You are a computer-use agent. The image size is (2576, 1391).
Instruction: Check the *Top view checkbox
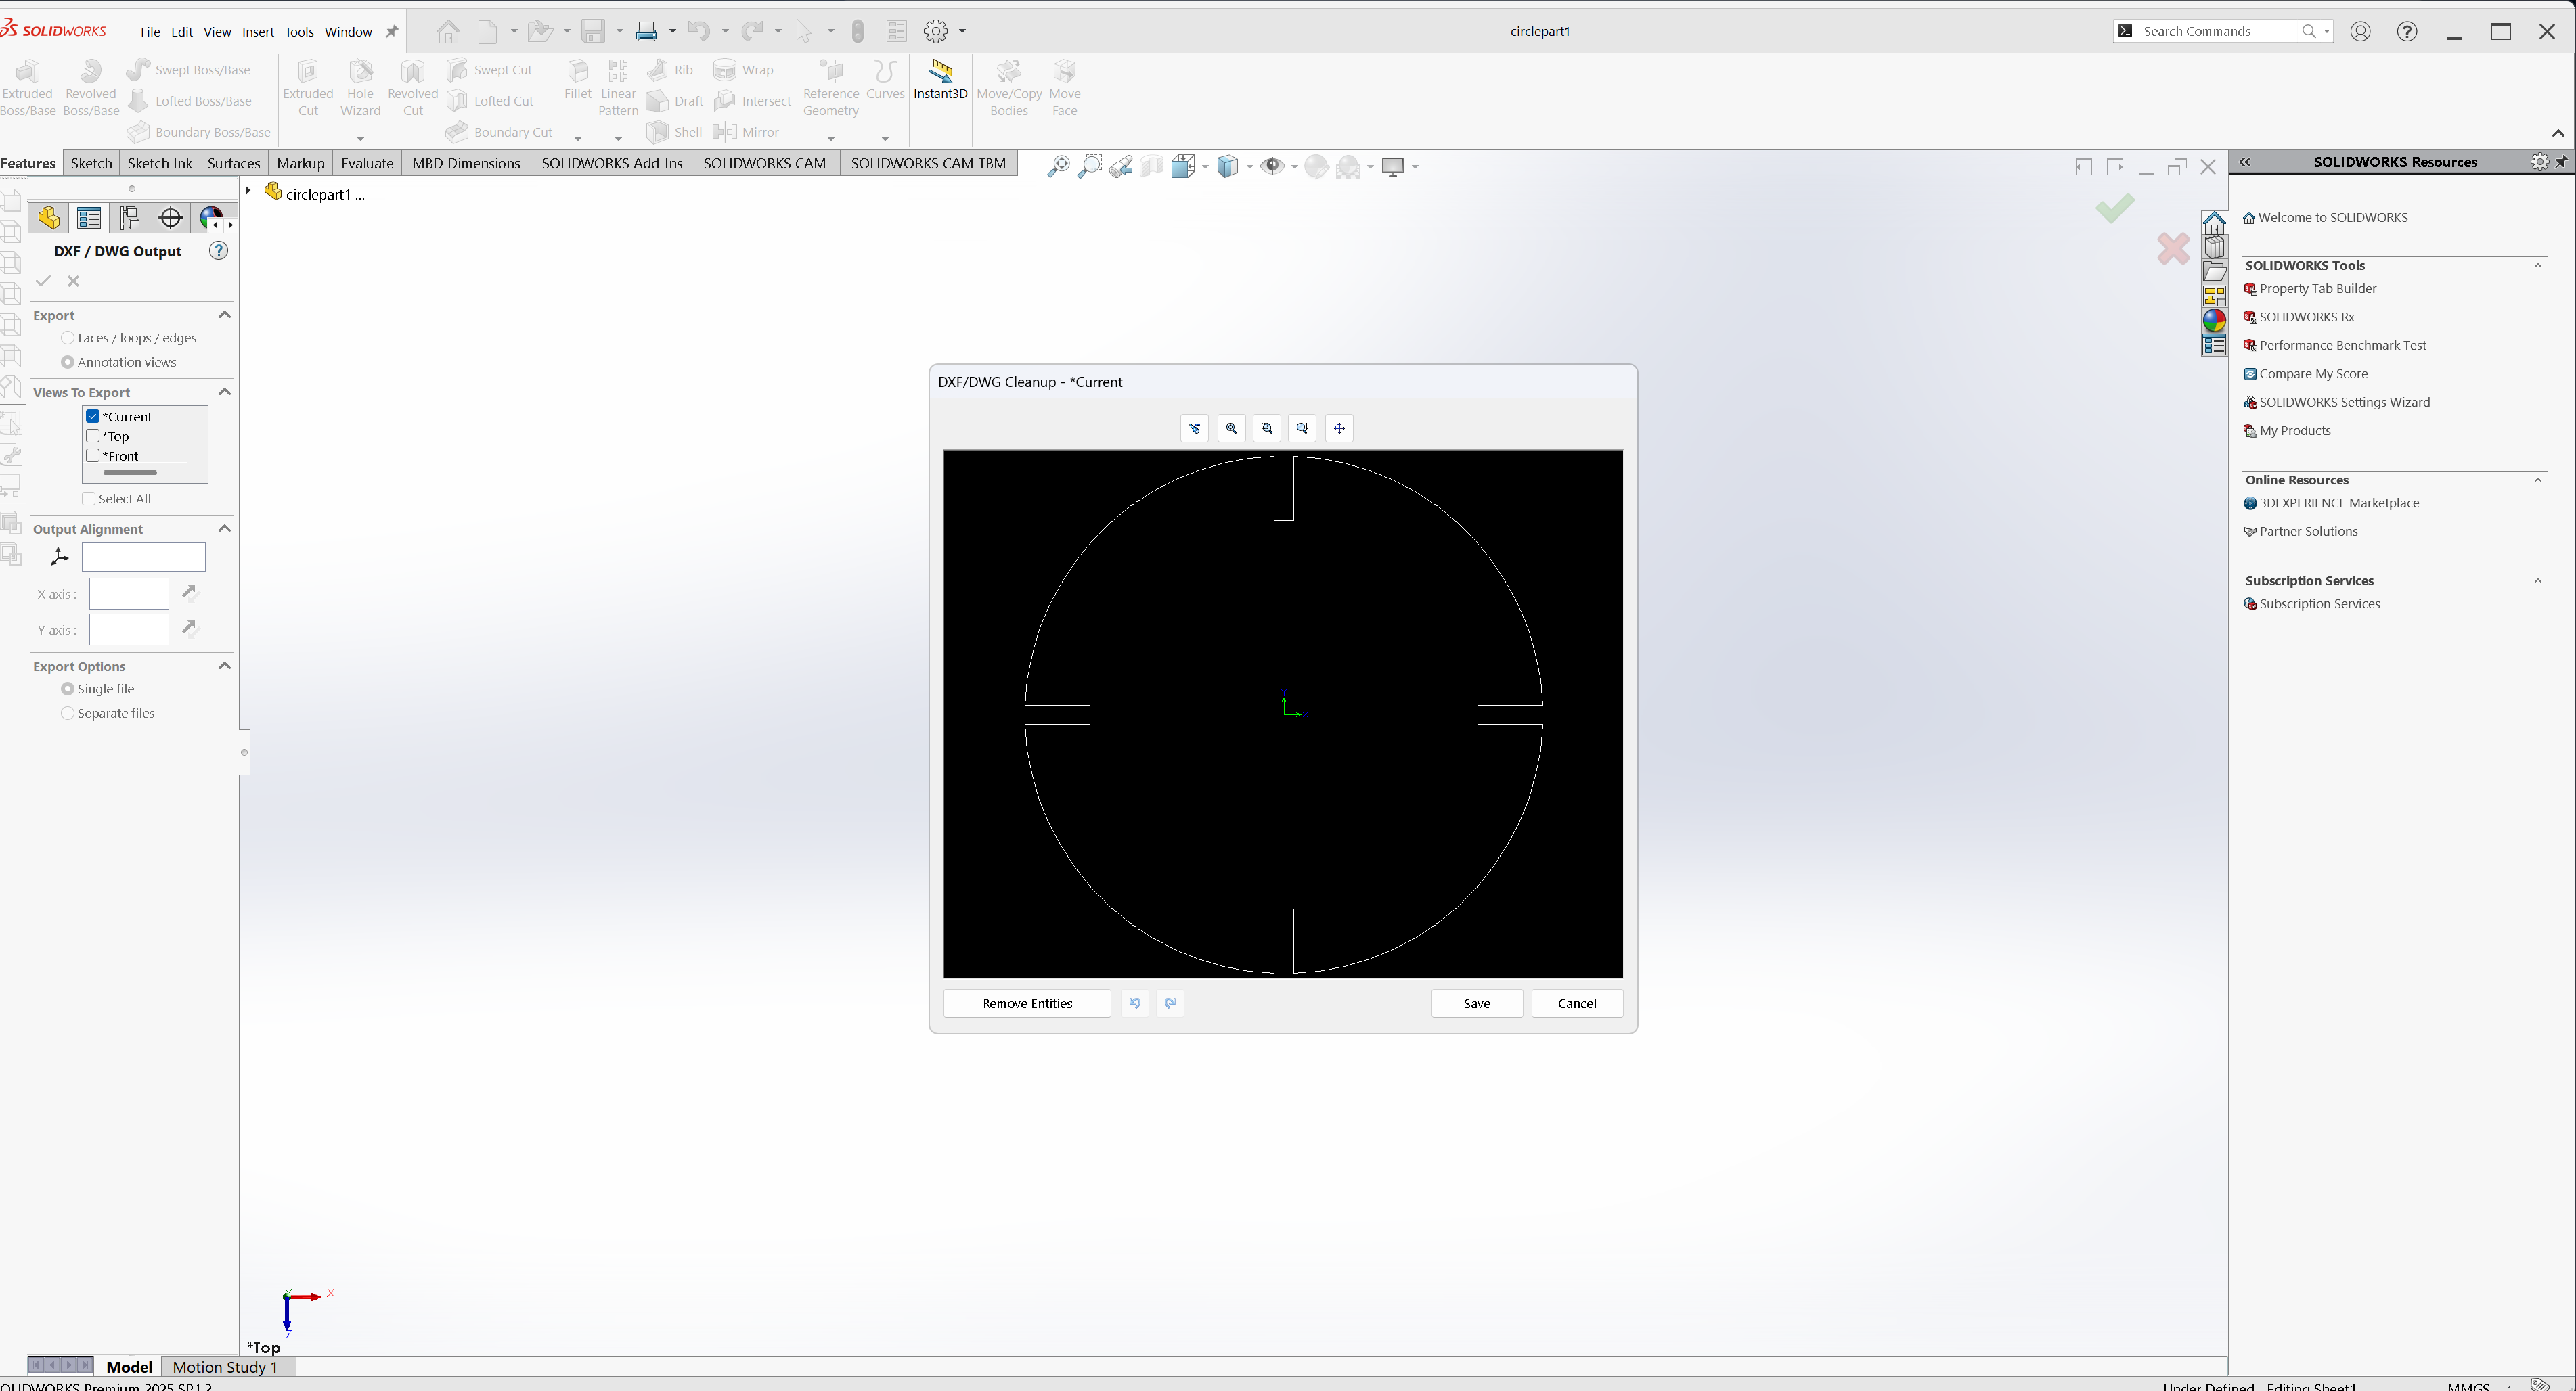coord(93,436)
